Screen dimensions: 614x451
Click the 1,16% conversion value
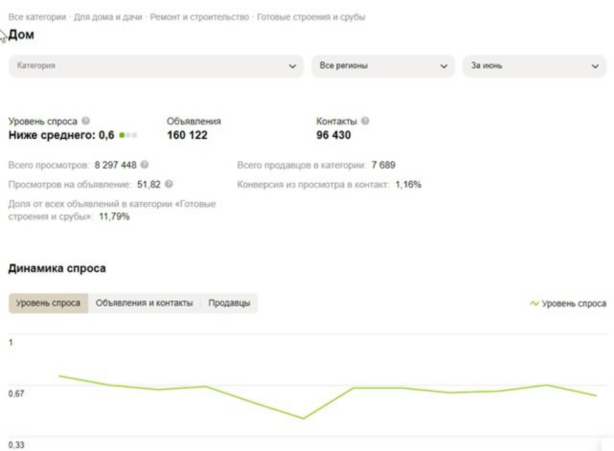tap(409, 184)
